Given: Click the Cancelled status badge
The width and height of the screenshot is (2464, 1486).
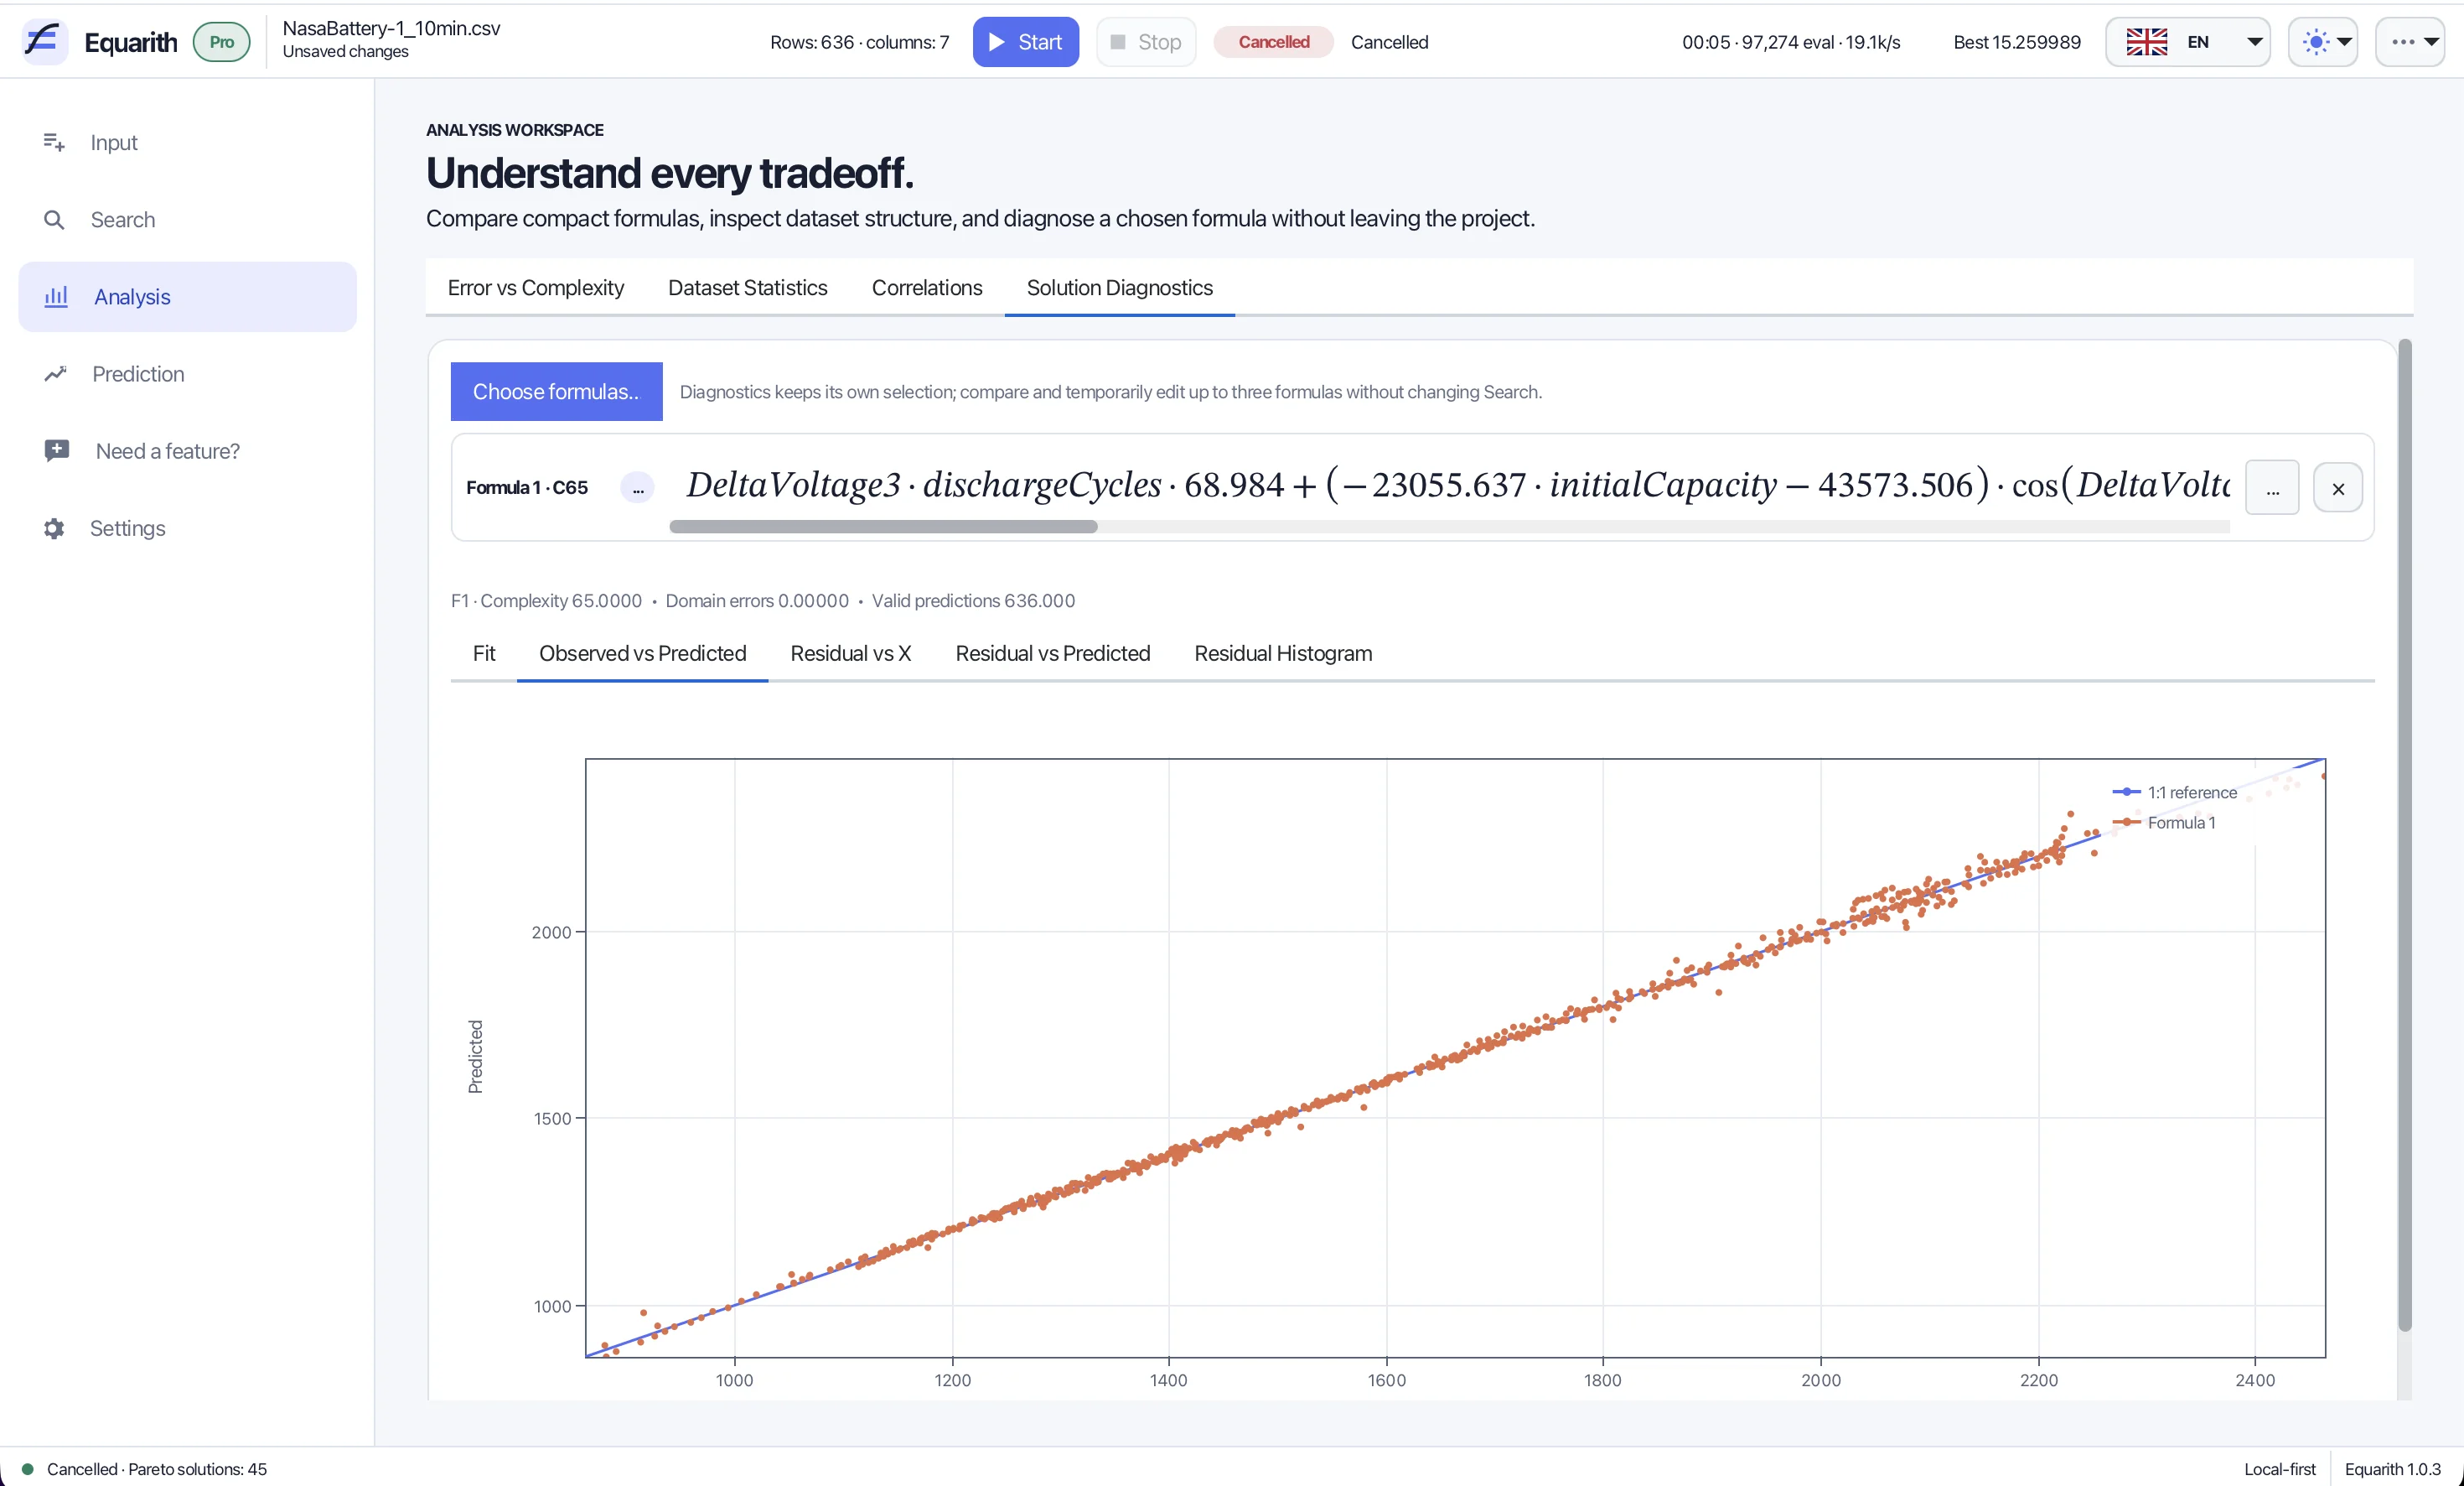Looking at the screenshot, I should pos(1273,42).
